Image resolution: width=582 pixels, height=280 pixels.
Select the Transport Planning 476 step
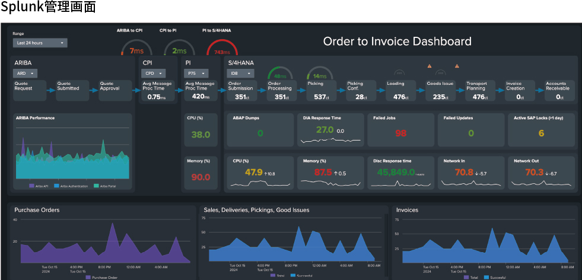[x=481, y=90]
